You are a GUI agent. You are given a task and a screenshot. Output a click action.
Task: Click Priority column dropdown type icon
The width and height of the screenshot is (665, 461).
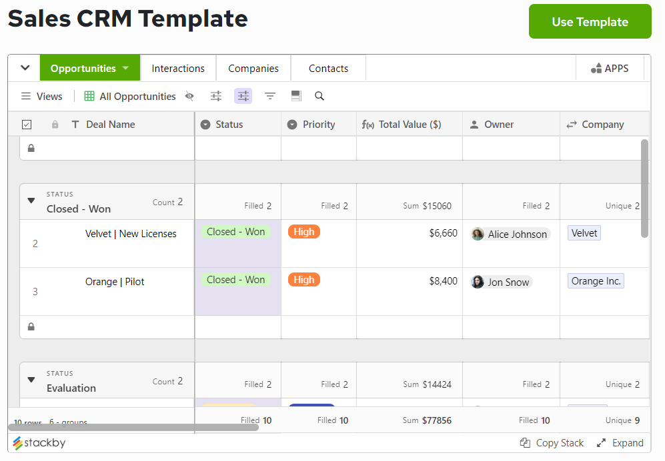292,125
